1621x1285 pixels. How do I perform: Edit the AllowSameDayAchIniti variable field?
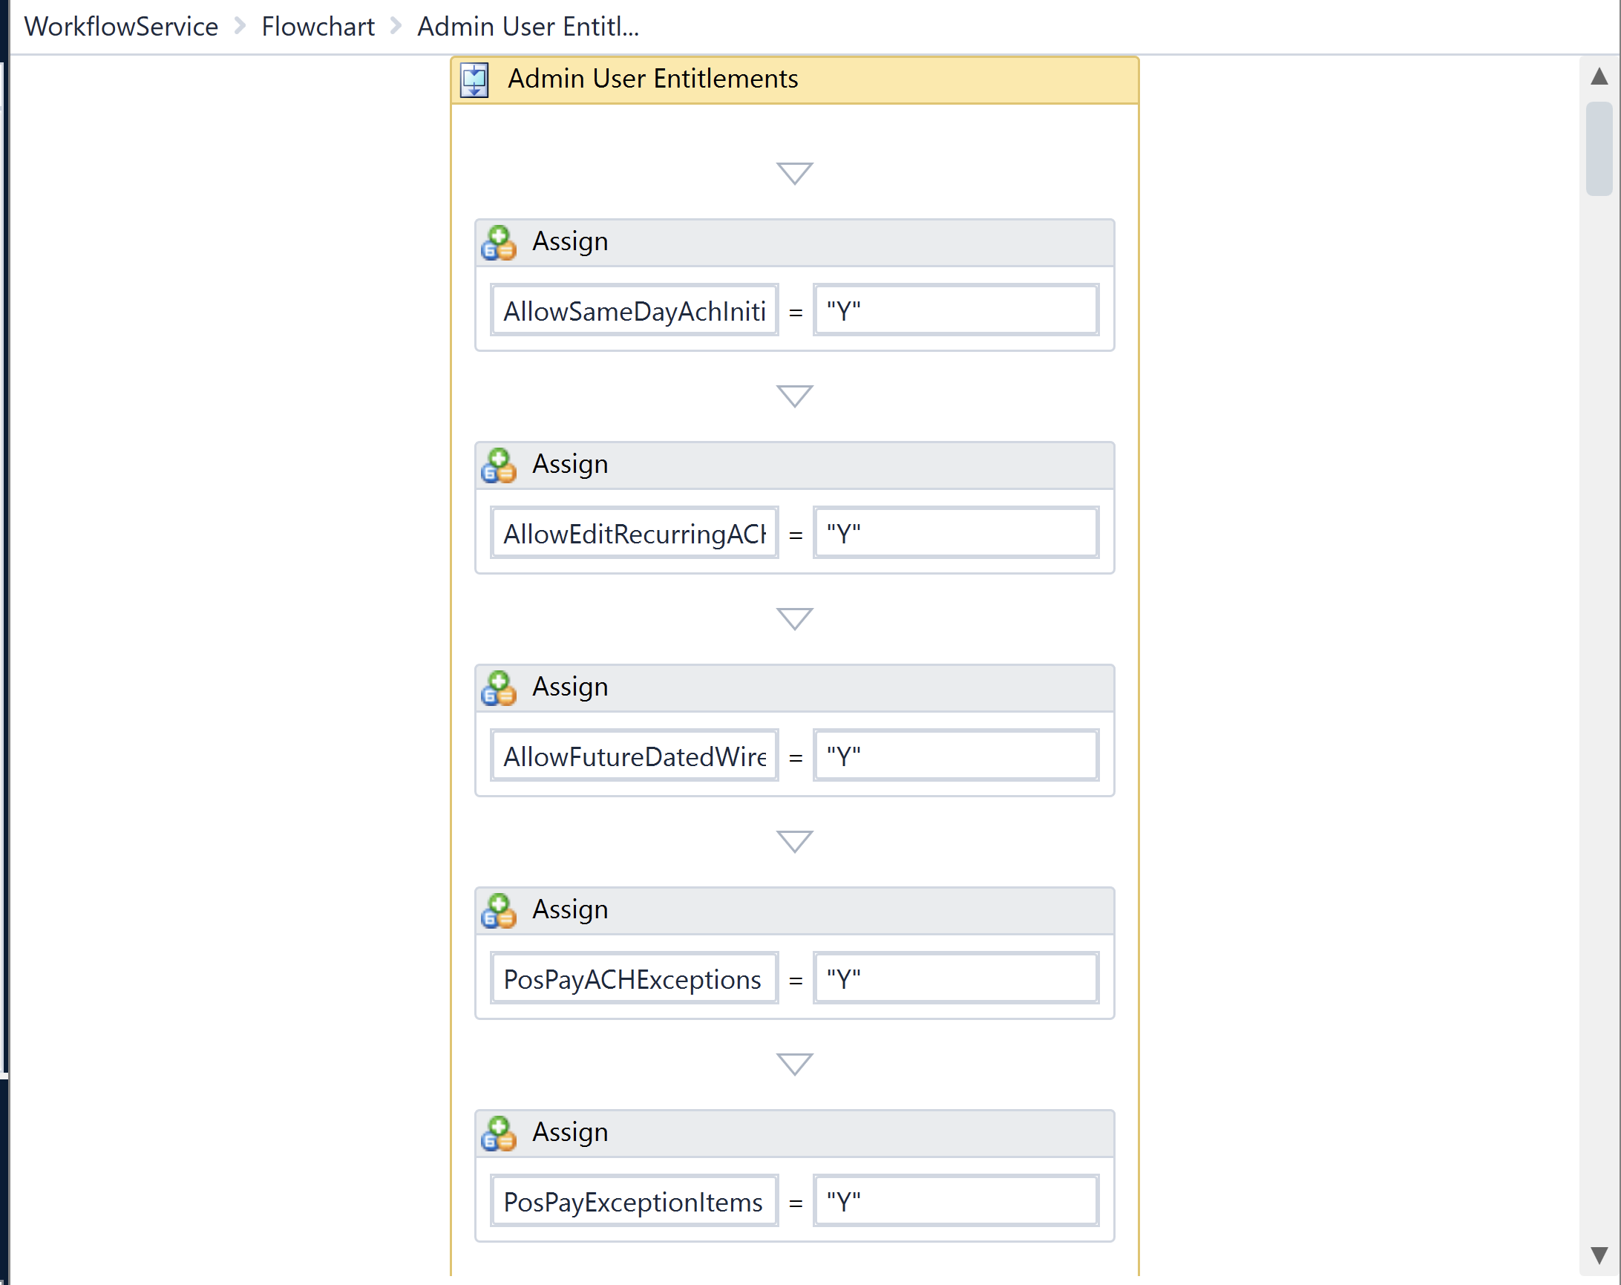(x=634, y=310)
